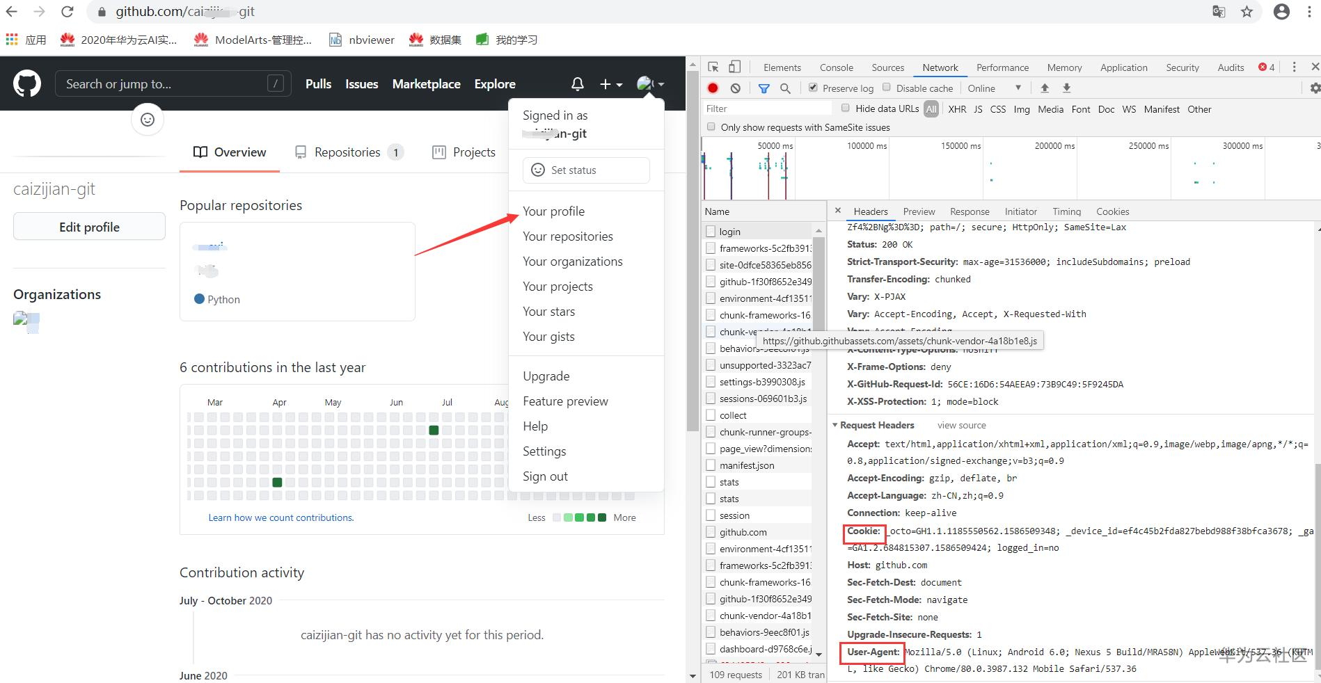
Task: Select checkbox for session request
Action: 711,515
